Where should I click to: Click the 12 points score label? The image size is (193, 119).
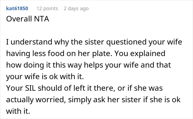[x=47, y=9]
